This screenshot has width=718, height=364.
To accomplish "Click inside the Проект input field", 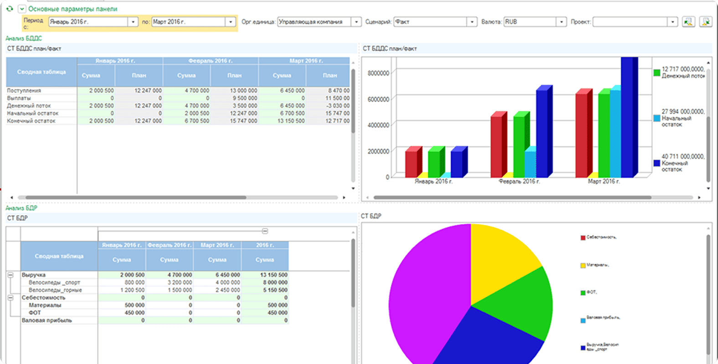I will tap(630, 22).
